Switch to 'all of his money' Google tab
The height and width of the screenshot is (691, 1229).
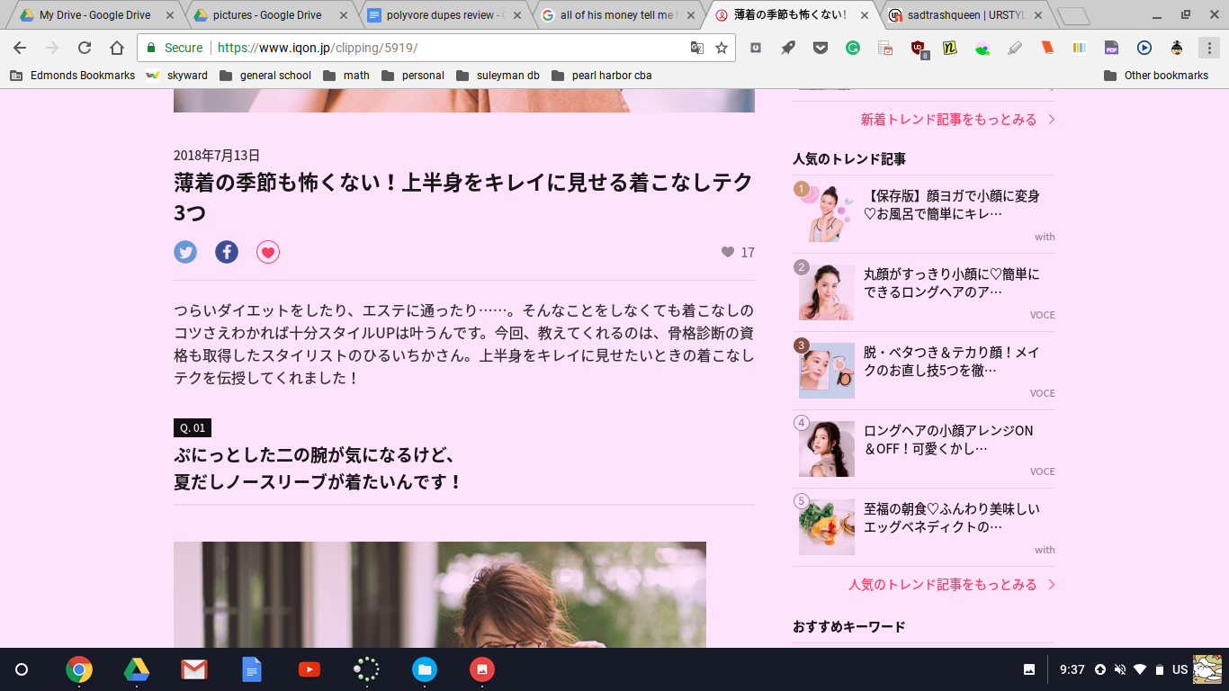(x=614, y=15)
